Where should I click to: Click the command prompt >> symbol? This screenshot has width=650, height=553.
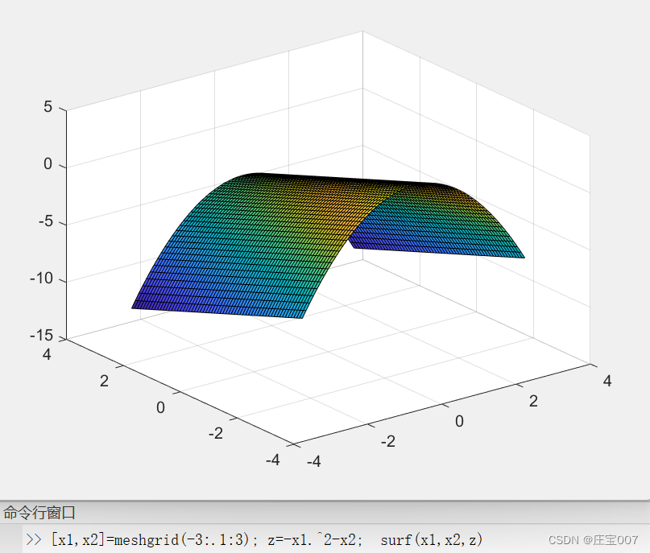[x=34, y=539]
